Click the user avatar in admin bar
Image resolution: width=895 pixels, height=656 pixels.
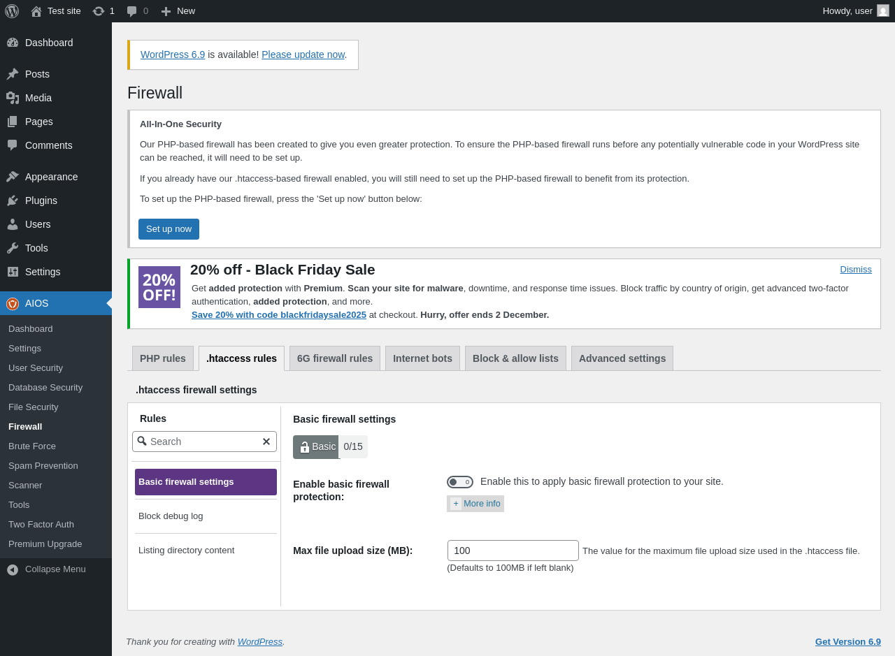pos(883,11)
